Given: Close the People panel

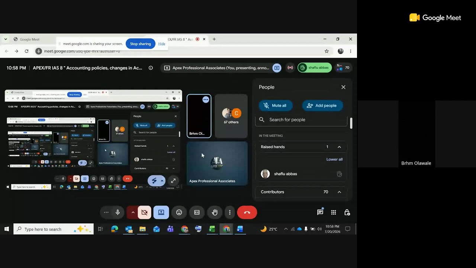Looking at the screenshot, I should 343,87.
